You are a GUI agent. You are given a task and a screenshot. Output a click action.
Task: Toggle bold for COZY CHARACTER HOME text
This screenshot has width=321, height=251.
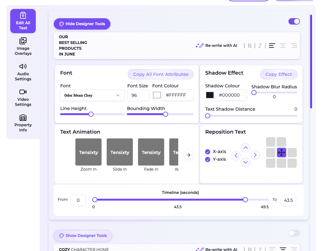click(x=249, y=249)
